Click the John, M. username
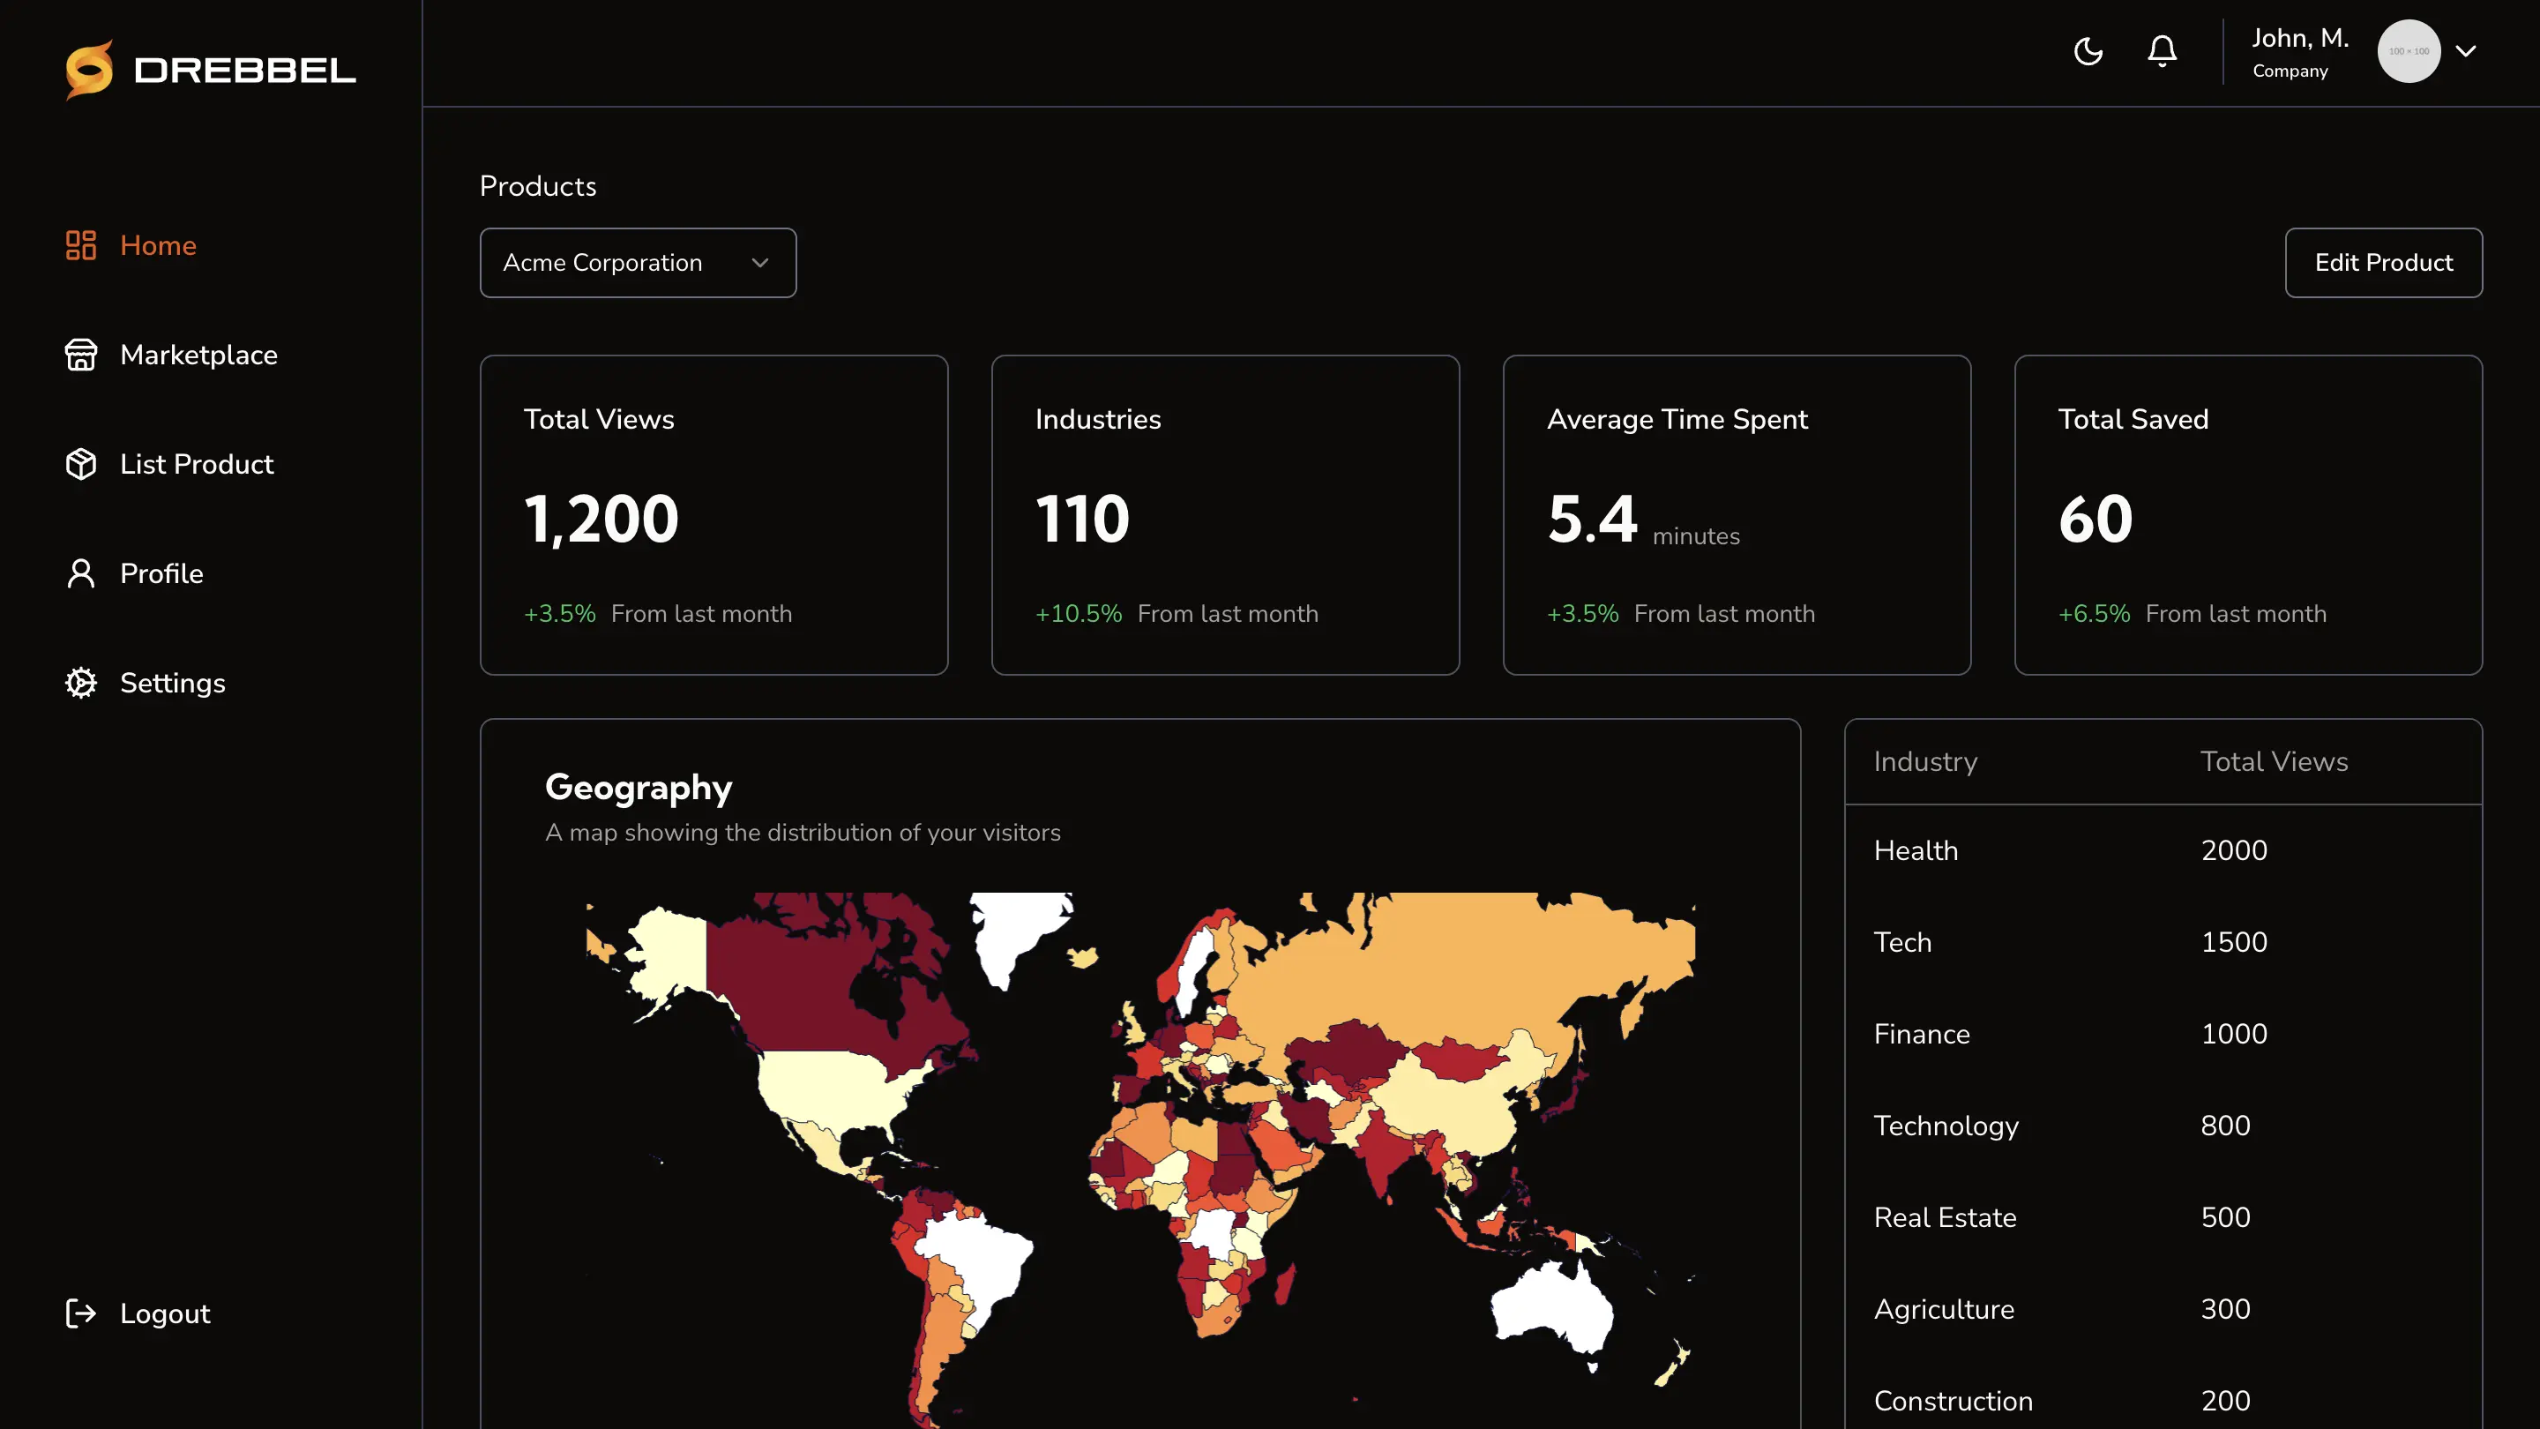This screenshot has width=2540, height=1429. (x=2300, y=39)
